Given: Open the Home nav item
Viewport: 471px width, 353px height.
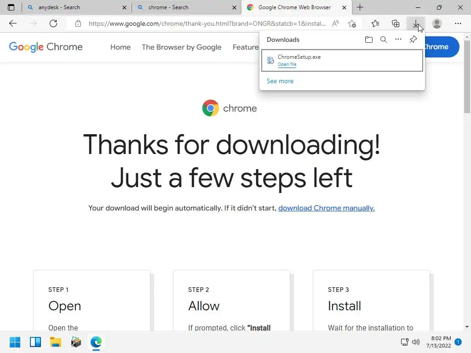Looking at the screenshot, I should point(121,47).
